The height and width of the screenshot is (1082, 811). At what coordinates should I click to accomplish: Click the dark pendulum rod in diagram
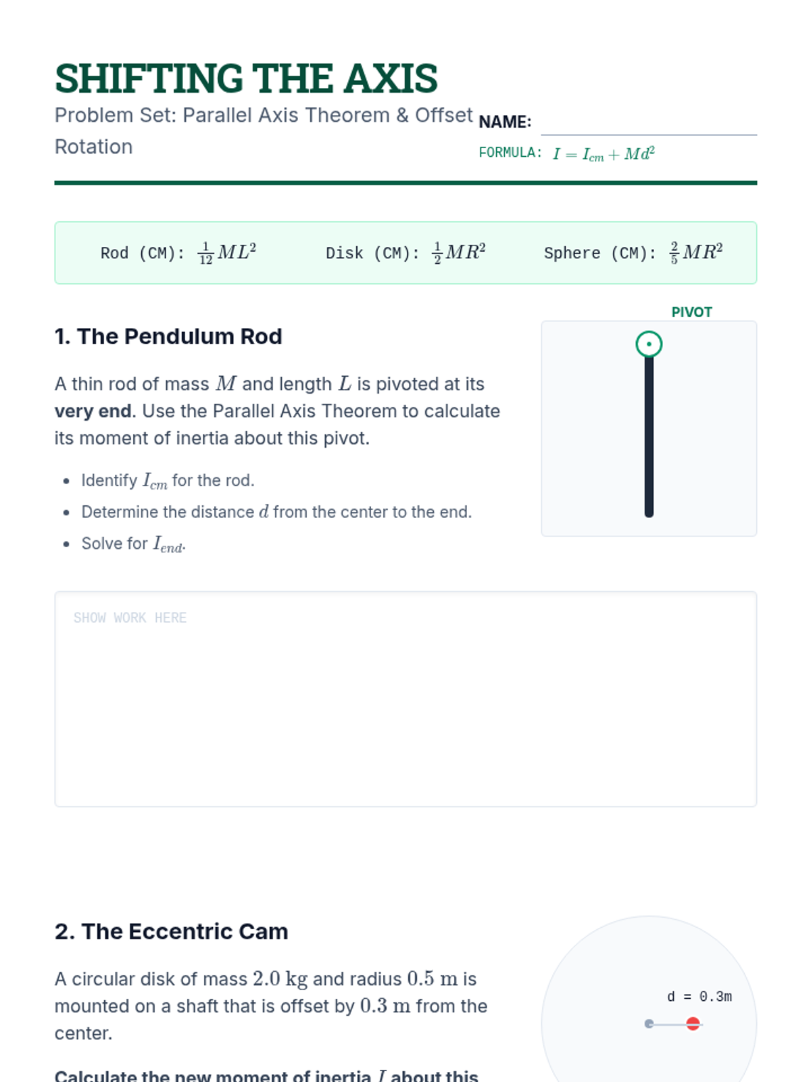pos(649,440)
